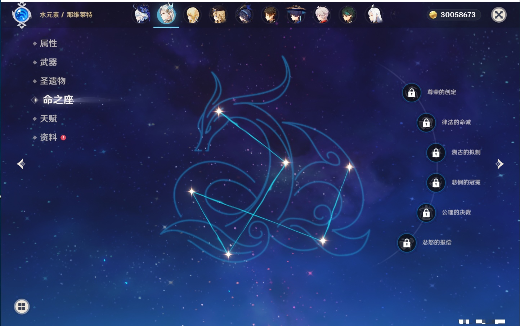The image size is (520, 326).
Task: Click the Mora coin icon
Action: click(x=433, y=15)
